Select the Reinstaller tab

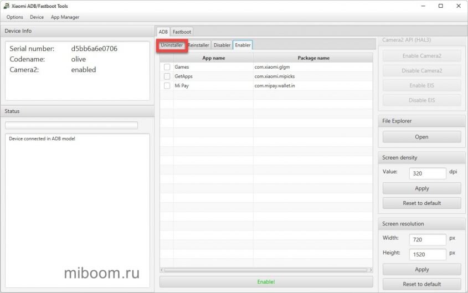(x=198, y=45)
